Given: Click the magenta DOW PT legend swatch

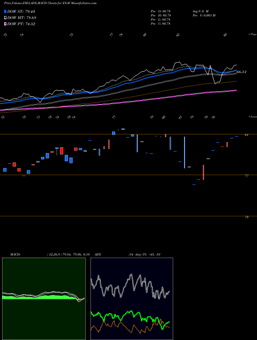Looking at the screenshot, I should coord(6,24).
